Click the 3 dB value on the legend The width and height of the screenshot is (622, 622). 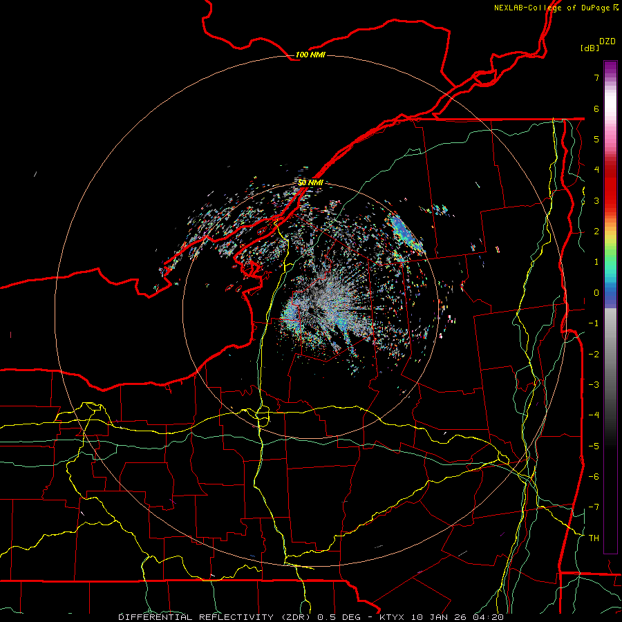(596, 200)
